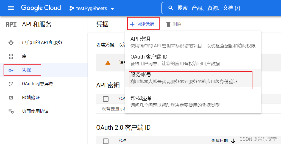
Task: Click the OAuth 2.0 客户端 ID section heading
Action: [x=123, y=128]
